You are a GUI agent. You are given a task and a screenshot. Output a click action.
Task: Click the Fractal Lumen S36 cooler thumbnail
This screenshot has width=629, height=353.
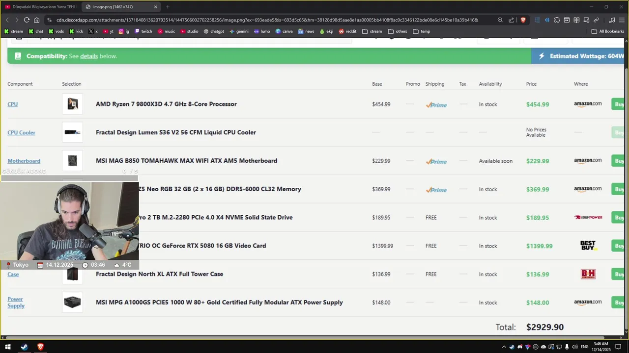point(72,132)
